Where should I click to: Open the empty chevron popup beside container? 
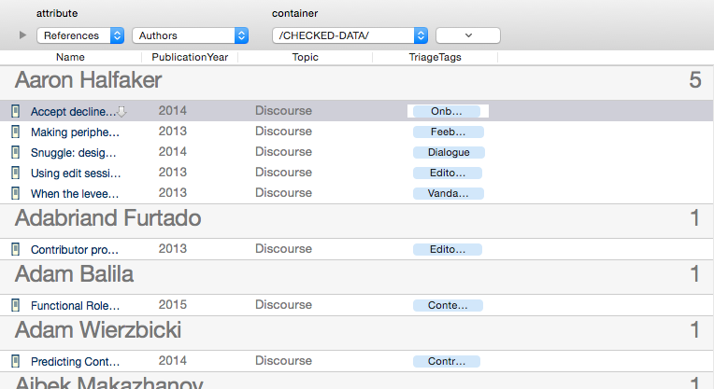467,35
